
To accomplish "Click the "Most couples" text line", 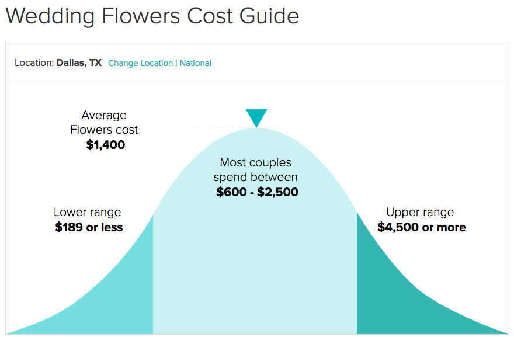I will 255,162.
